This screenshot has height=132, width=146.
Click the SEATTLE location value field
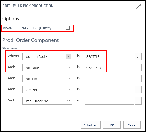[109, 56]
